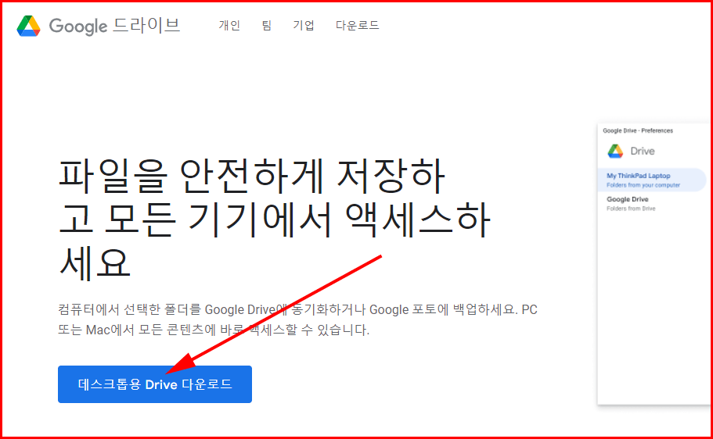Click the headline 파일을 안전하게 저장하고 text

point(274,219)
